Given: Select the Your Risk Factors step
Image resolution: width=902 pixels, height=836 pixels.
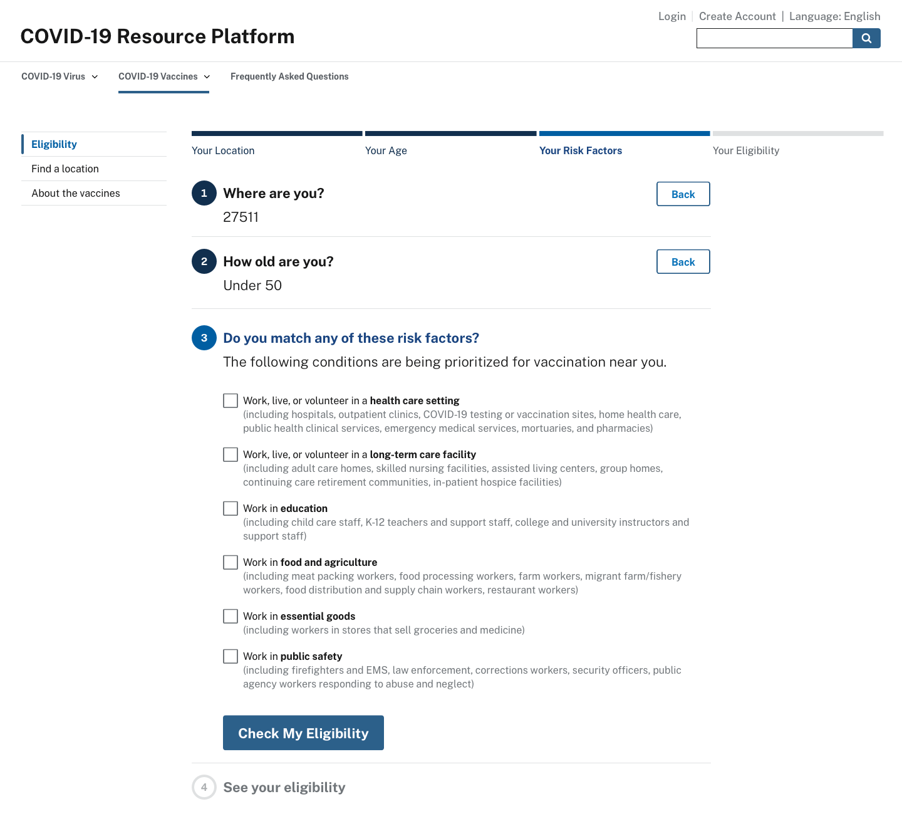Looking at the screenshot, I should tap(581, 150).
